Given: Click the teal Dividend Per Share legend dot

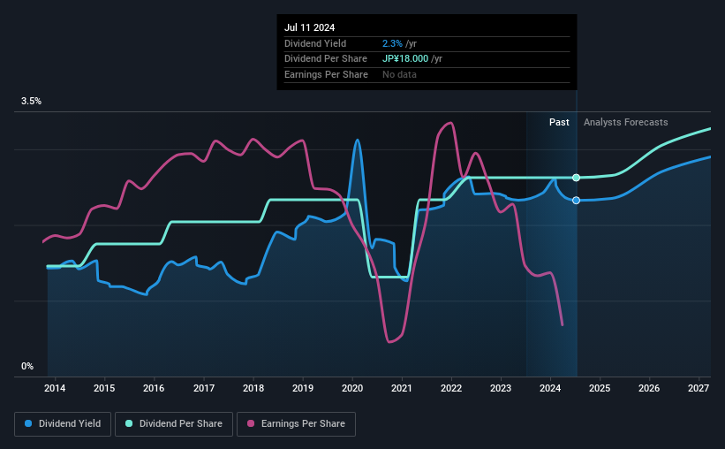Looking at the screenshot, I should tap(129, 423).
